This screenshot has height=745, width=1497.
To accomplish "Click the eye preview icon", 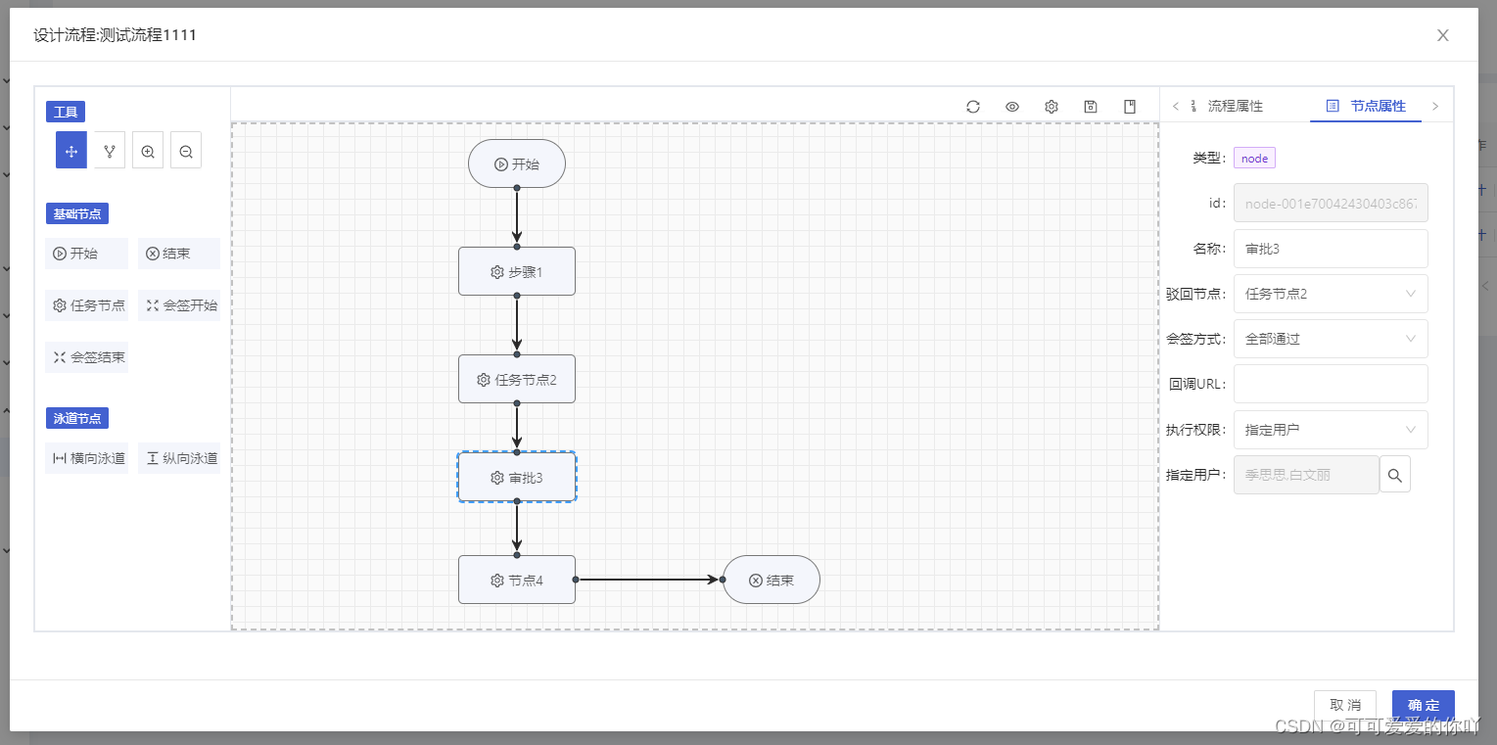I will click(1012, 107).
